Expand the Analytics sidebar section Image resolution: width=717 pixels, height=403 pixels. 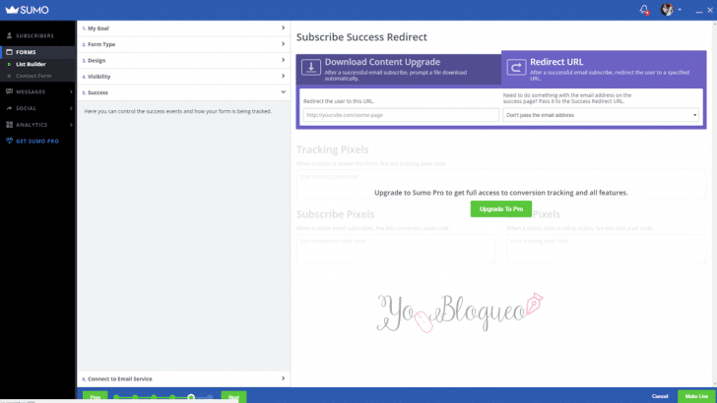37,125
